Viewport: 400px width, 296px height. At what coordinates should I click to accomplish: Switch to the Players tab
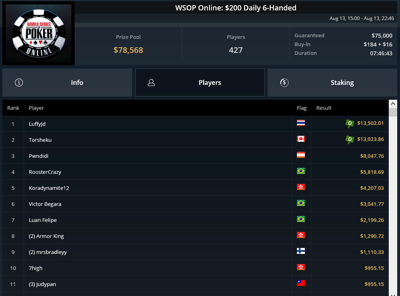coord(200,83)
